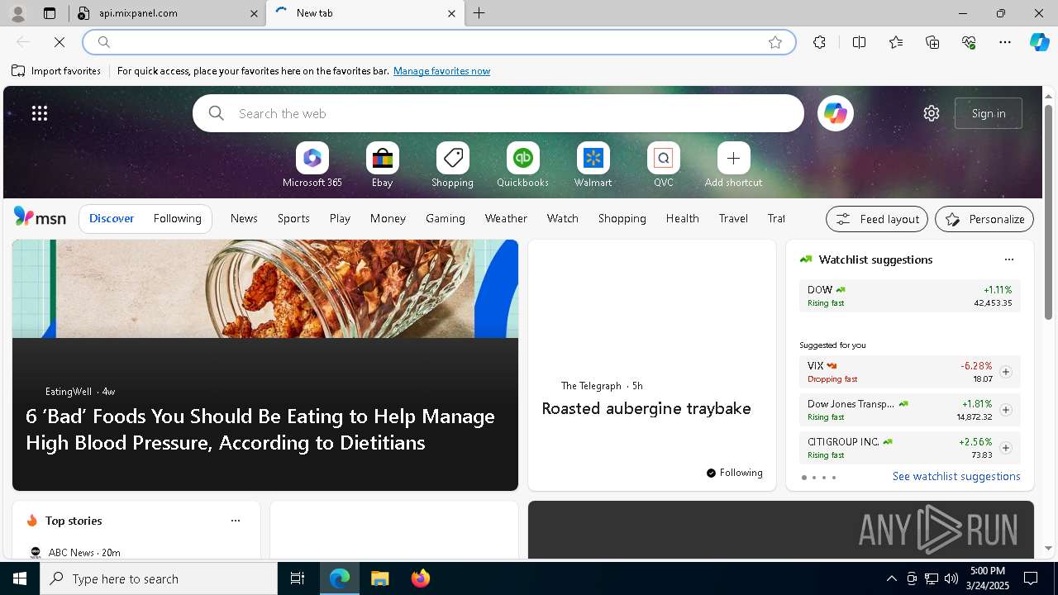Open Settings and more ellipsis
The width and height of the screenshot is (1058, 595).
click(x=1005, y=42)
